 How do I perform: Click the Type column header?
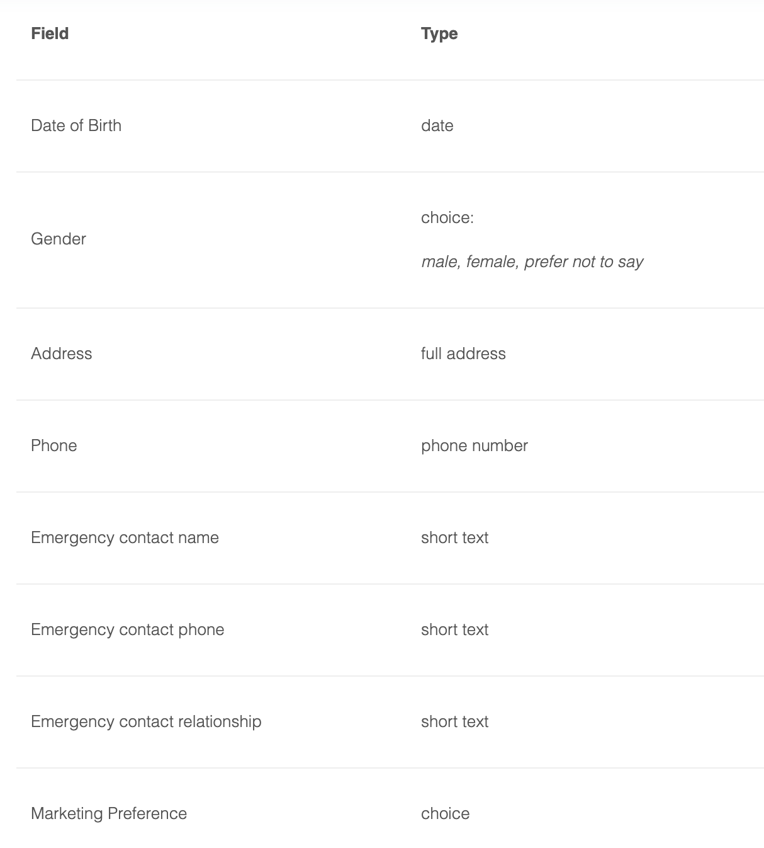(x=439, y=33)
